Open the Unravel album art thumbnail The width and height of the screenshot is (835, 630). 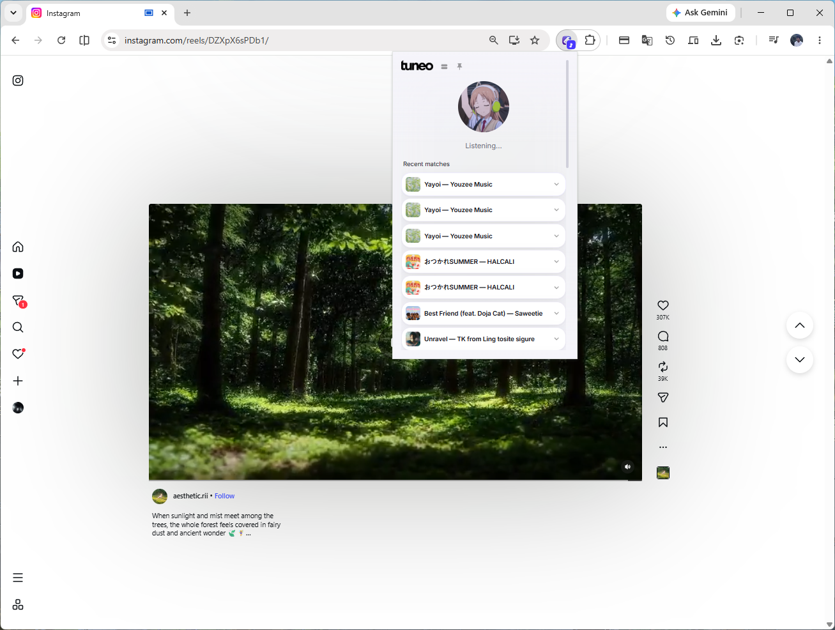click(413, 339)
